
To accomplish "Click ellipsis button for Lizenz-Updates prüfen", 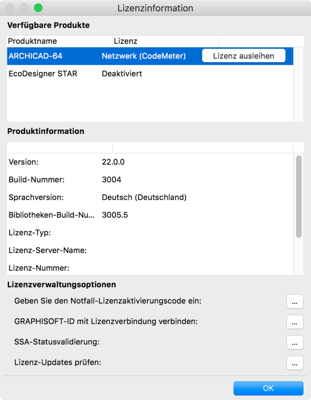I will pyautogui.click(x=295, y=364).
